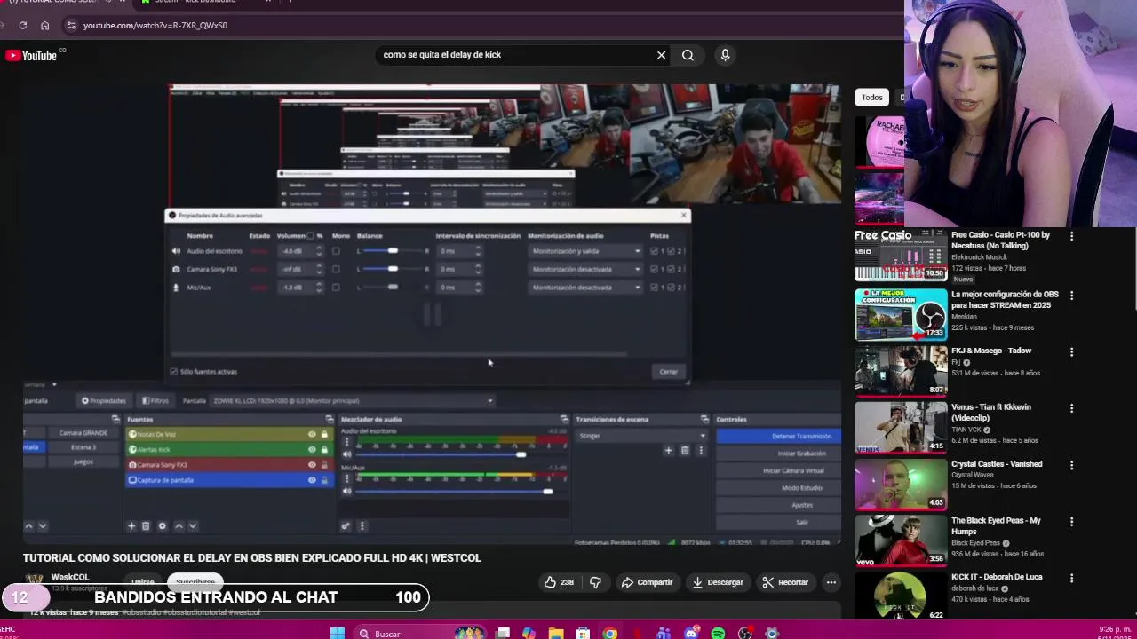This screenshot has width=1137, height=639.
Task: Click Compartir share button
Action: (x=647, y=582)
